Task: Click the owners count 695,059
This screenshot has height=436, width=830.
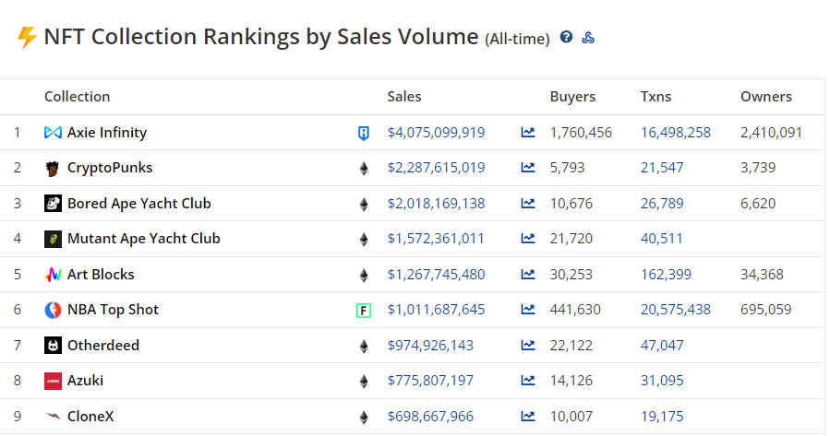Action: pyautogui.click(x=766, y=309)
